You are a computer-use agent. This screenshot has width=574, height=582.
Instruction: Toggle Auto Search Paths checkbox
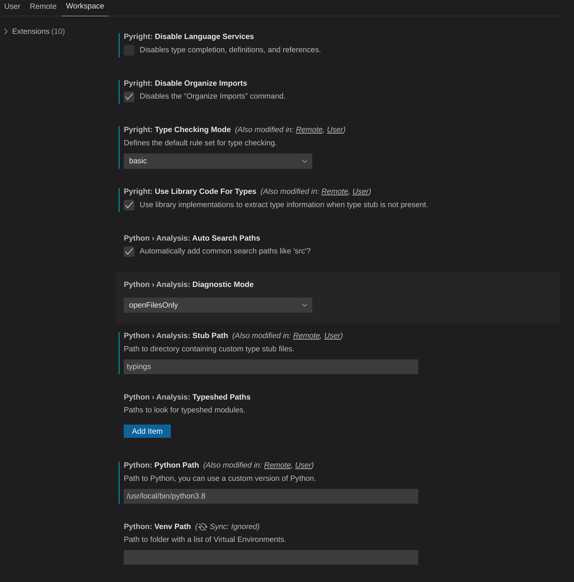tap(129, 252)
